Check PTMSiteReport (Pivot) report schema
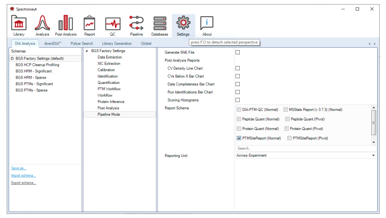Image resolution: width=386 pixels, height=218 pixels. tap(290, 138)
